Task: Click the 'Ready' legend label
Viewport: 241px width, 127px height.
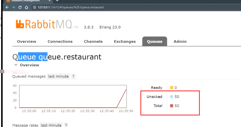Action: click(x=157, y=88)
